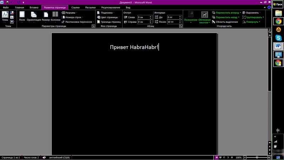Expand the Разрывы (Breaks) dropdown

69,13
